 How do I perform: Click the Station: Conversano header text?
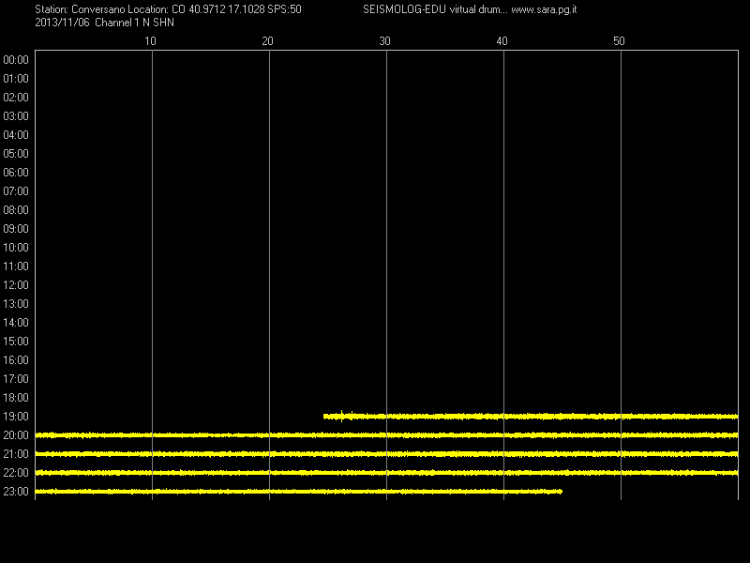(80, 9)
